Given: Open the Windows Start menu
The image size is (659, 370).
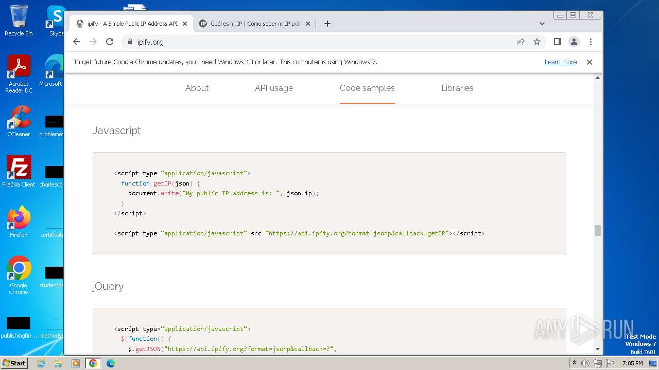Looking at the screenshot, I should [14, 363].
